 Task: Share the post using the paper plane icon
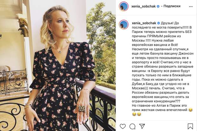point(142,126)
